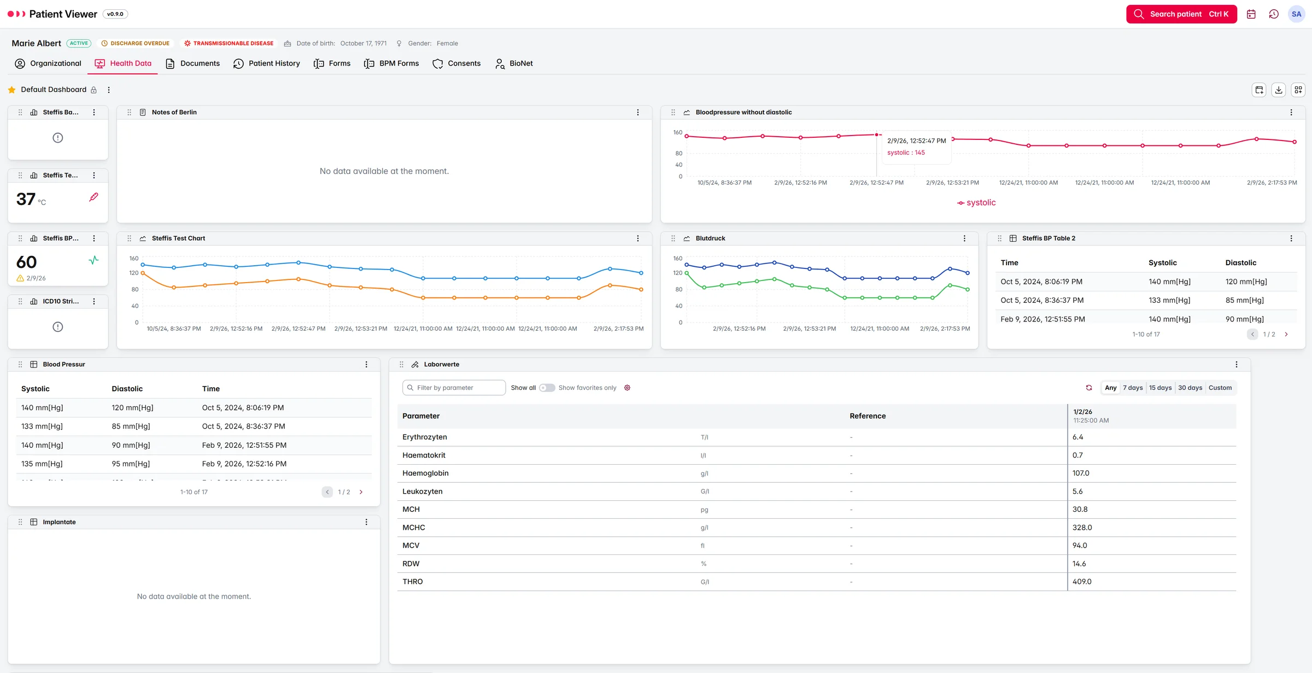Open the calendar icon in top bar
Viewport: 1312px width, 673px height.
pos(1251,14)
